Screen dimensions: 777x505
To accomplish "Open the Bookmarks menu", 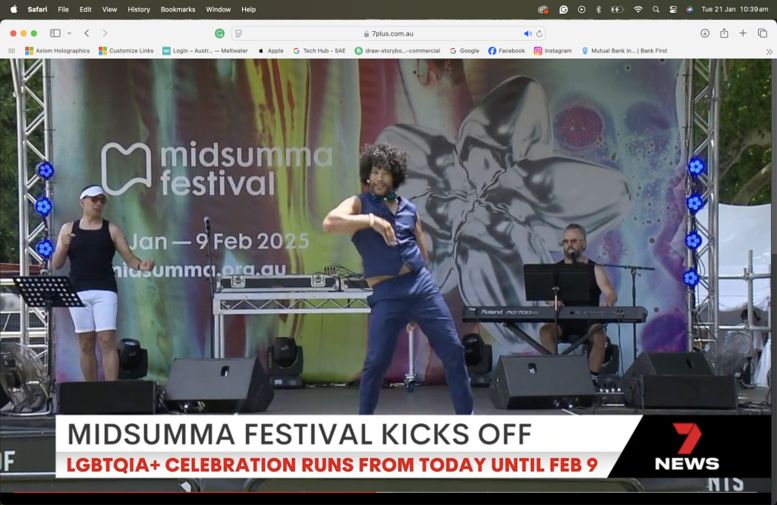I will [x=178, y=9].
